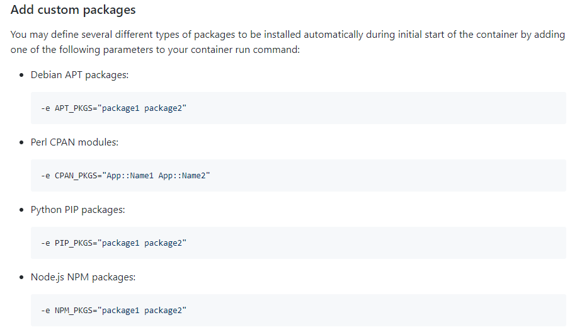Click the Debian APT packages list item
This screenshot has width=582, height=332.
click(x=79, y=75)
